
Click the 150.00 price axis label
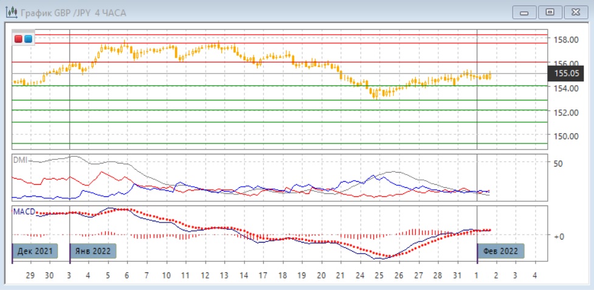(565, 136)
